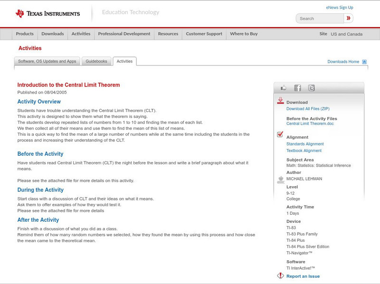Click the home icon beside Downloads Home
The width and height of the screenshot is (380, 284).
tap(364, 62)
